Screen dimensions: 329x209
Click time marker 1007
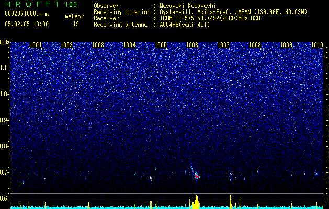(224, 45)
